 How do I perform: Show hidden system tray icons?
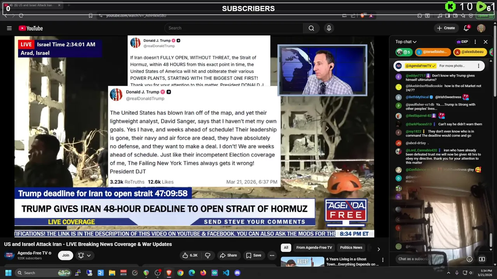coord(448,273)
